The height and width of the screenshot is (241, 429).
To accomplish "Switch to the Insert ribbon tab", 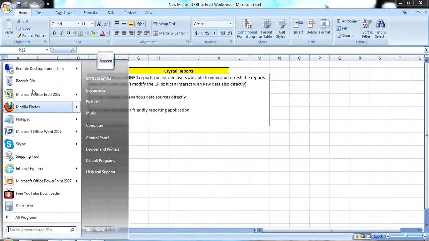I will (x=41, y=13).
